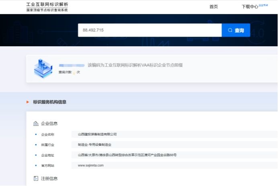Click the 制造业-专用设备制造业 industry value
Image resolution: width=278 pixels, height=186 pixels.
click(x=94, y=145)
